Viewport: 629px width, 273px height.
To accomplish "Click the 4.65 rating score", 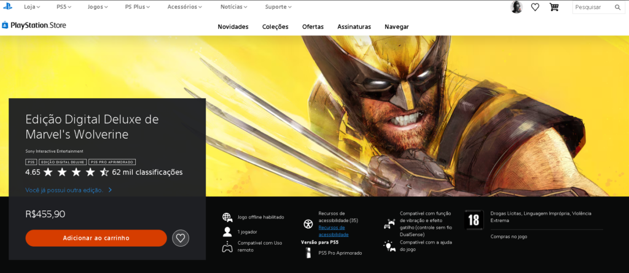I will pyautogui.click(x=33, y=172).
